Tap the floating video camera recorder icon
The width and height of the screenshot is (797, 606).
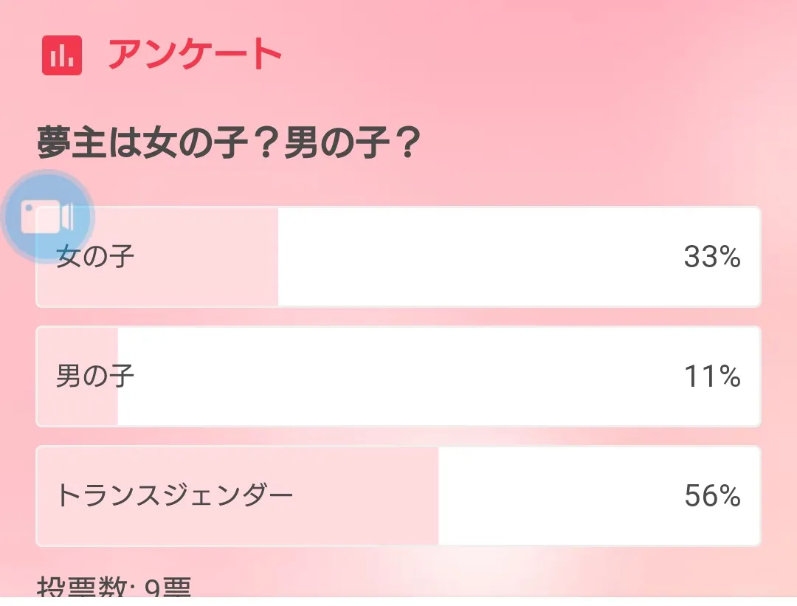tap(48, 217)
